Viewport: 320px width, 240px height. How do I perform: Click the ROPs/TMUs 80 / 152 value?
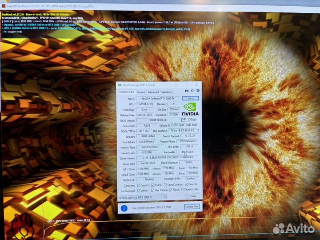[144, 131]
